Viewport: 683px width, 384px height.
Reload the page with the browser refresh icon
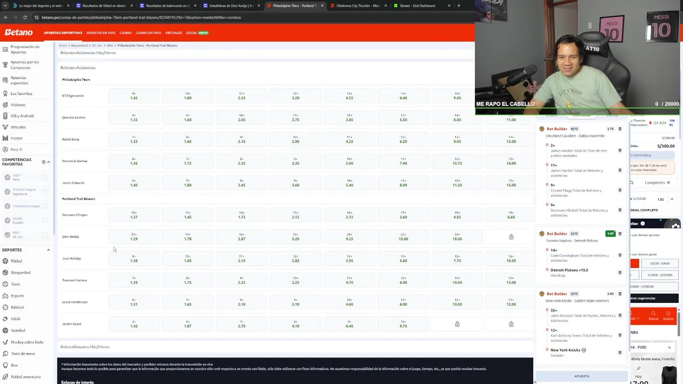(25, 17)
